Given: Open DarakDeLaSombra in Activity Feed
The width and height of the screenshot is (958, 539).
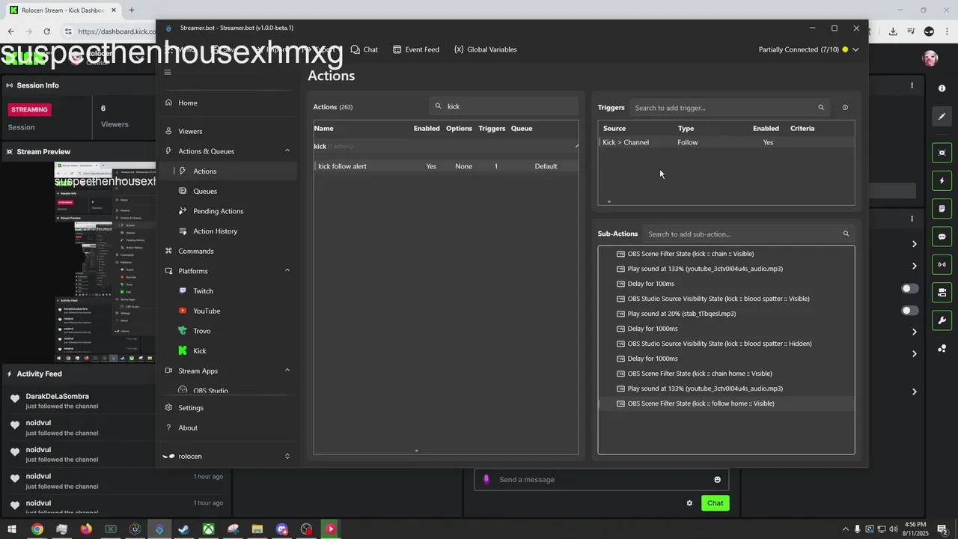Looking at the screenshot, I should pyautogui.click(x=57, y=396).
